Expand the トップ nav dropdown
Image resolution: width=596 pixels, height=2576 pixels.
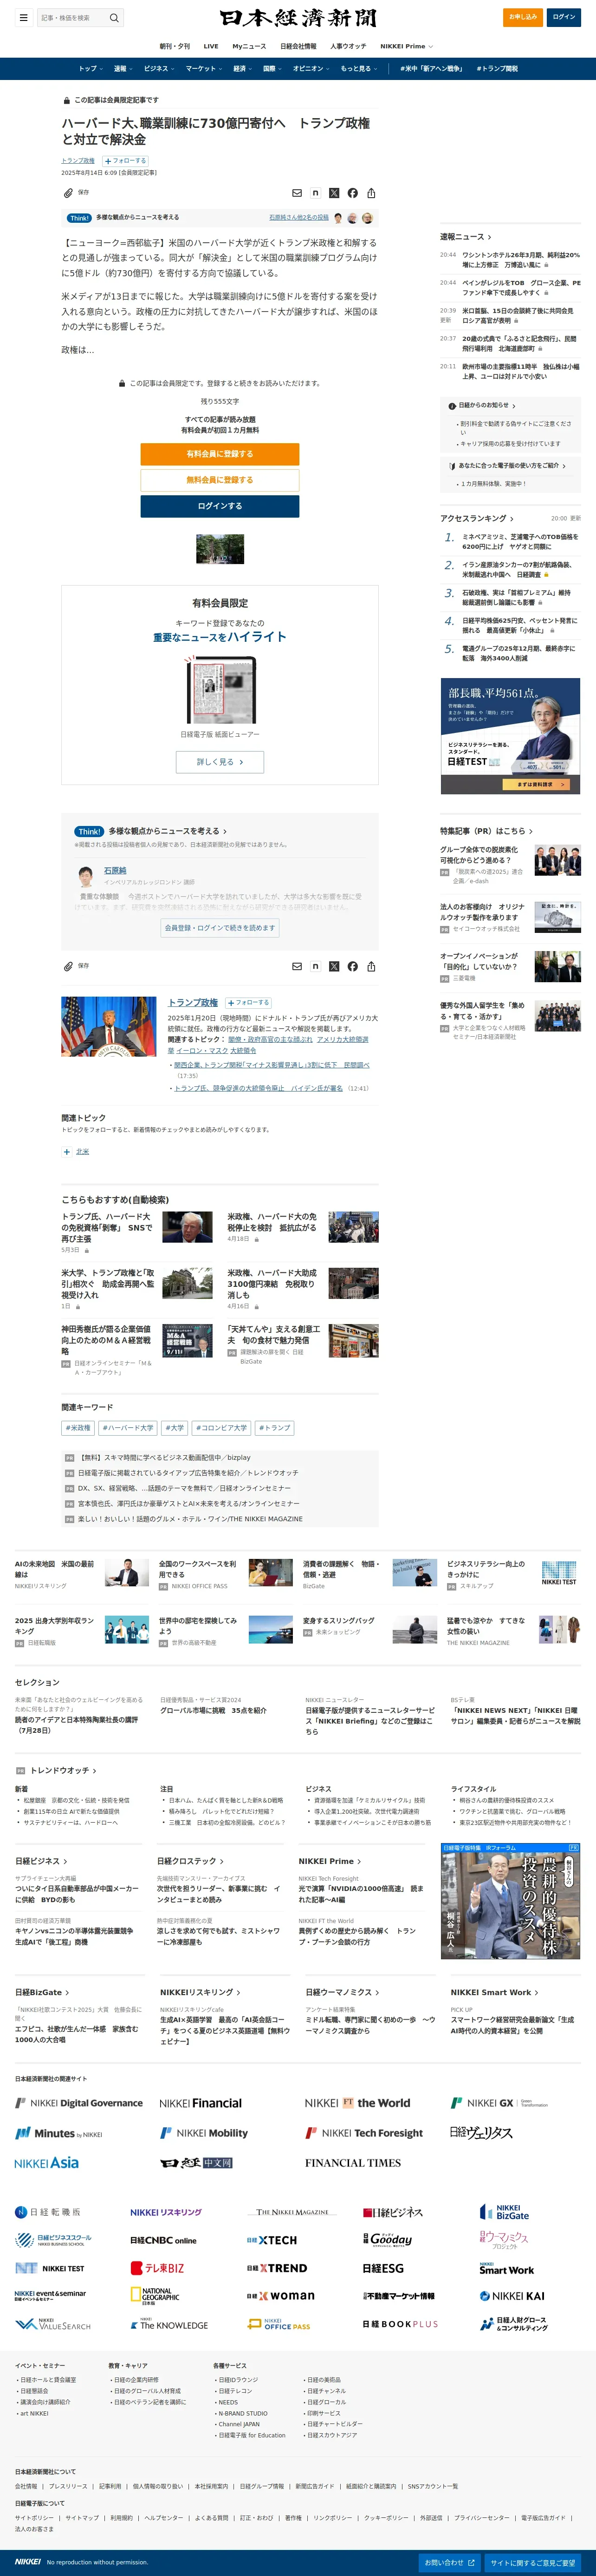[90, 69]
